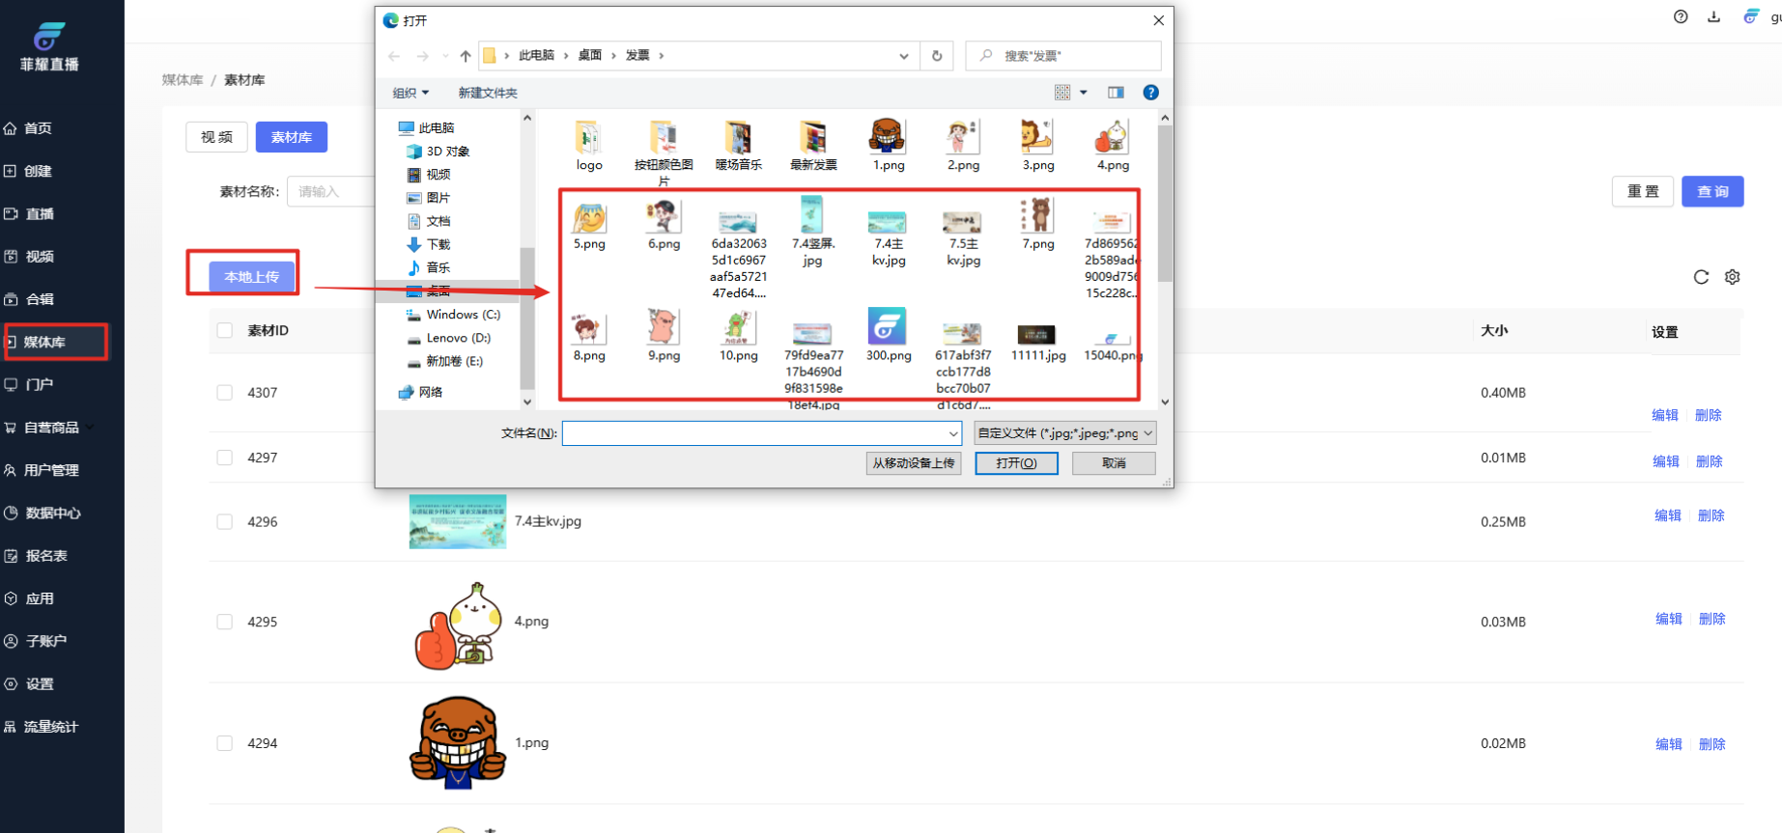Open the 最新发票 folder
Image resolution: width=1782 pixels, height=833 pixels.
(x=813, y=140)
